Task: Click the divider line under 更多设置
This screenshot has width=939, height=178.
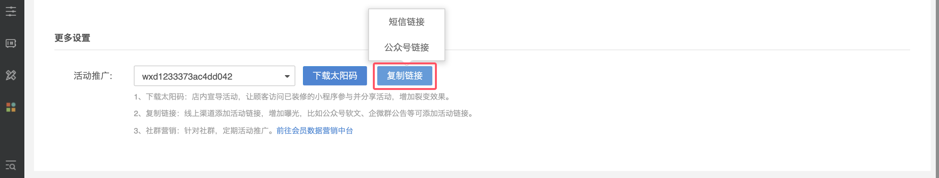Action: [x=482, y=50]
